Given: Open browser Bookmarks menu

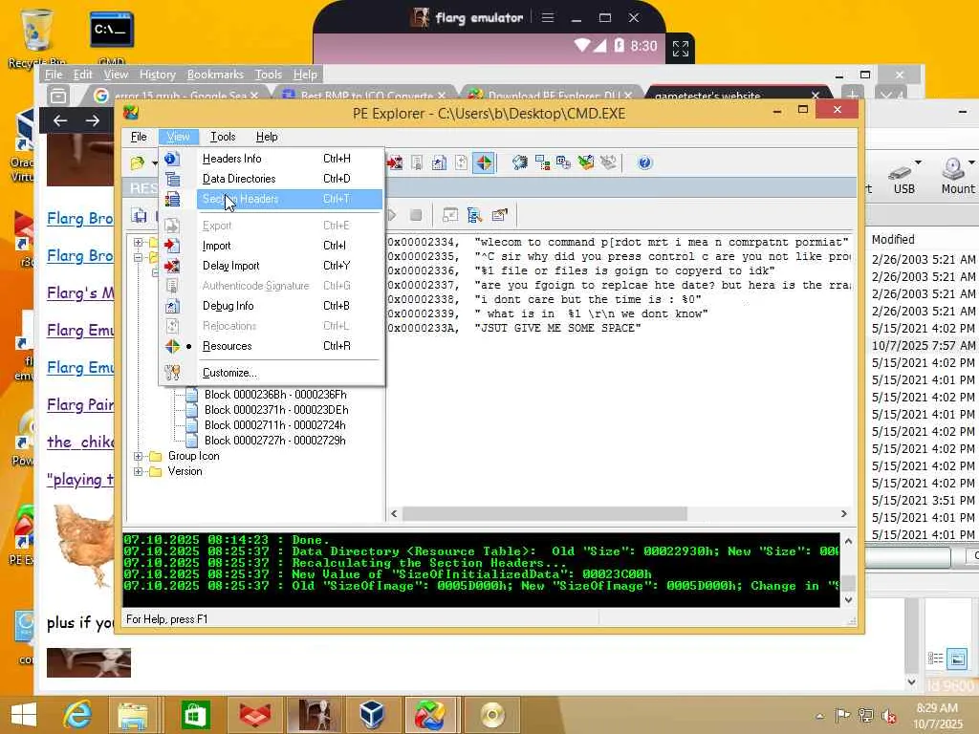Looking at the screenshot, I should 215,75.
